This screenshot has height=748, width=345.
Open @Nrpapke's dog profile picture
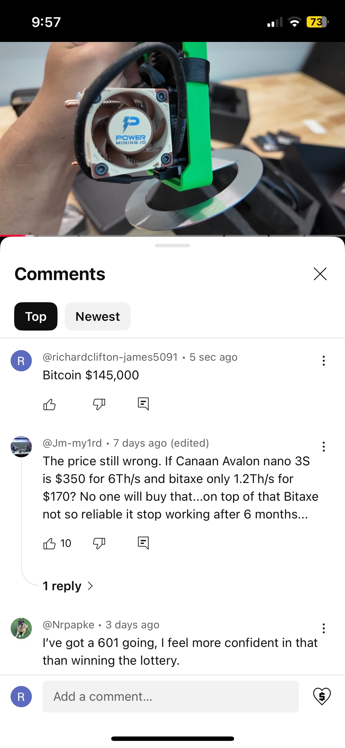tap(21, 628)
